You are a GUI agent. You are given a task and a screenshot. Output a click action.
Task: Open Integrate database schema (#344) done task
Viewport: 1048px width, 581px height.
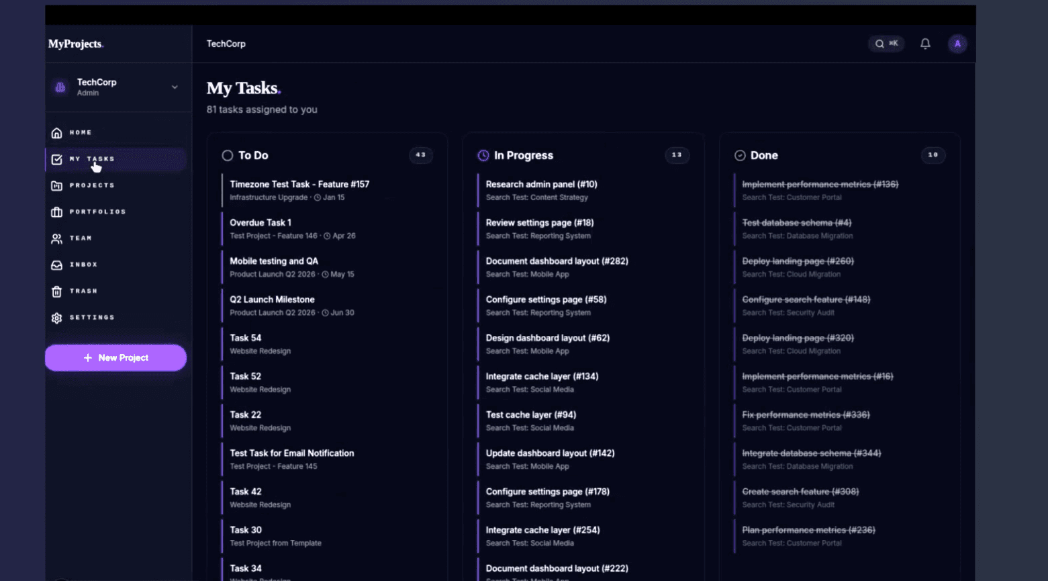click(840, 459)
